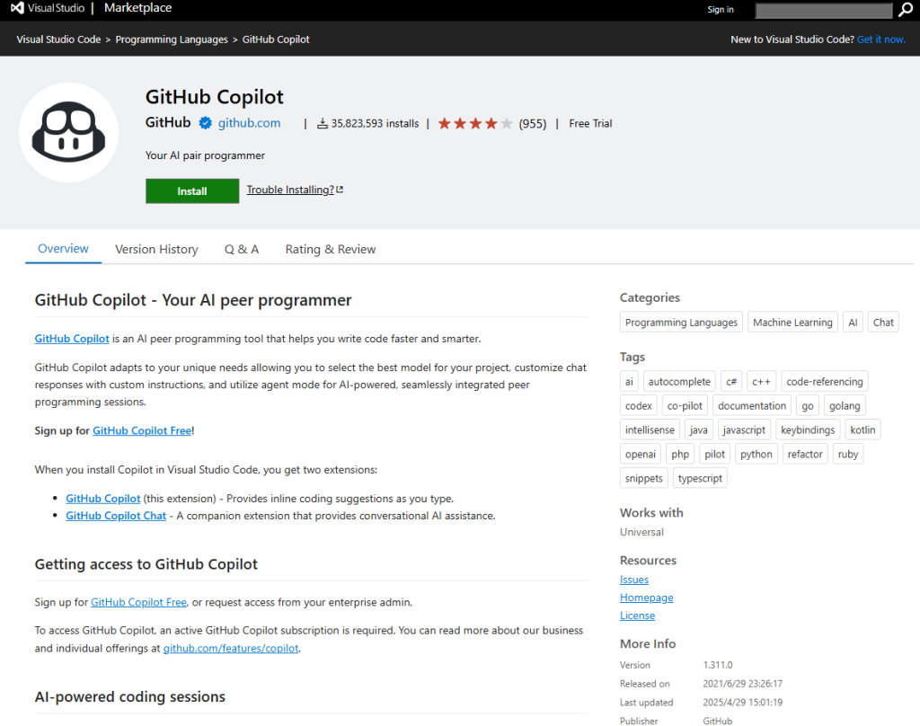Click the GitHub Copilot extension logo
This screenshot has height=726, width=920.
tap(68, 133)
